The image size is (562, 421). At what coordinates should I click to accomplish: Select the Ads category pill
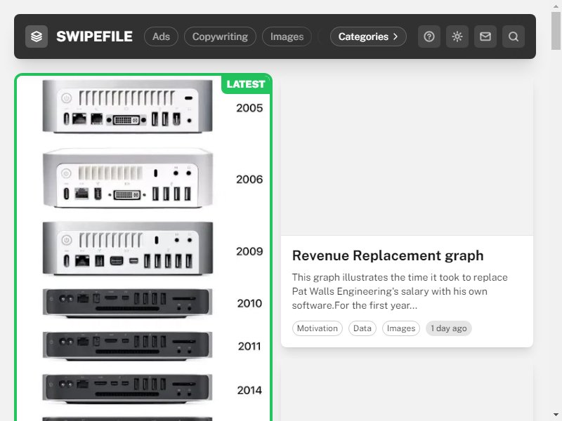tap(161, 36)
